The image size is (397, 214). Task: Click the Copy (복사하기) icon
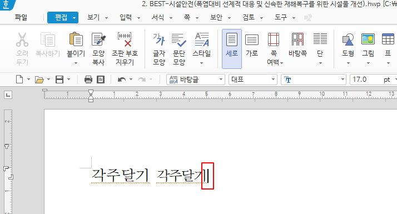48,40
